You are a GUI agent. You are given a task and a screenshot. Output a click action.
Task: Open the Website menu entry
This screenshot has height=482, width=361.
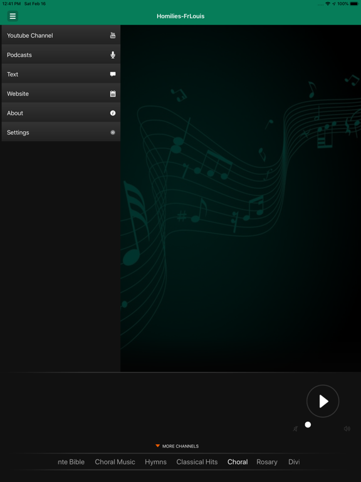61,94
